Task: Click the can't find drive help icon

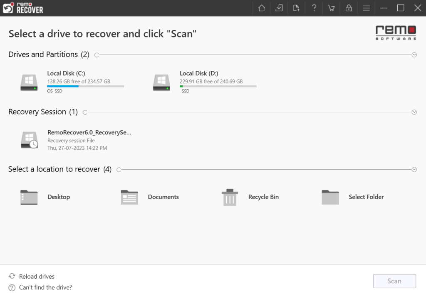Action: (12, 287)
